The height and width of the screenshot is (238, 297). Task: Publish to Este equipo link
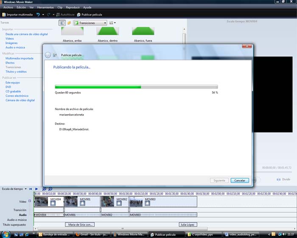tap(13, 83)
